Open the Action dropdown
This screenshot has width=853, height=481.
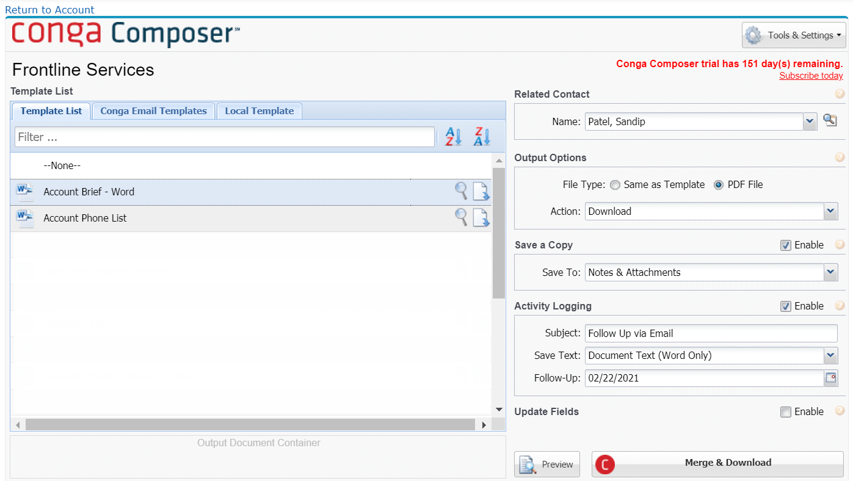830,211
